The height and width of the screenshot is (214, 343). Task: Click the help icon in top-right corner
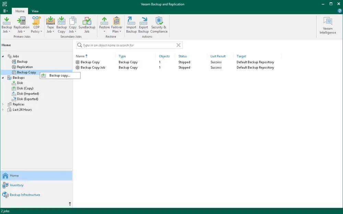pos(340,11)
